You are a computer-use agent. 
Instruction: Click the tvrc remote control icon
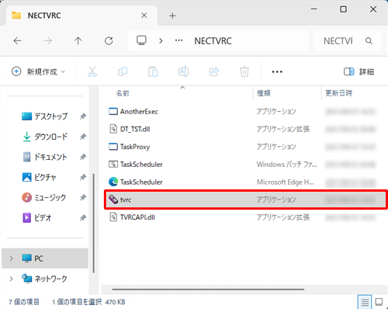coord(113,200)
